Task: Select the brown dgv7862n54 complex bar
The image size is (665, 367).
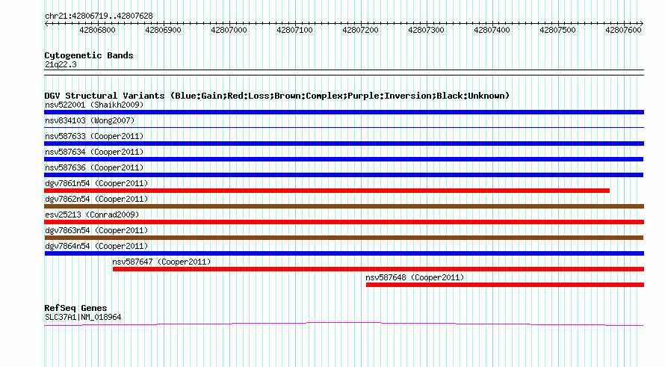Action: click(x=344, y=206)
